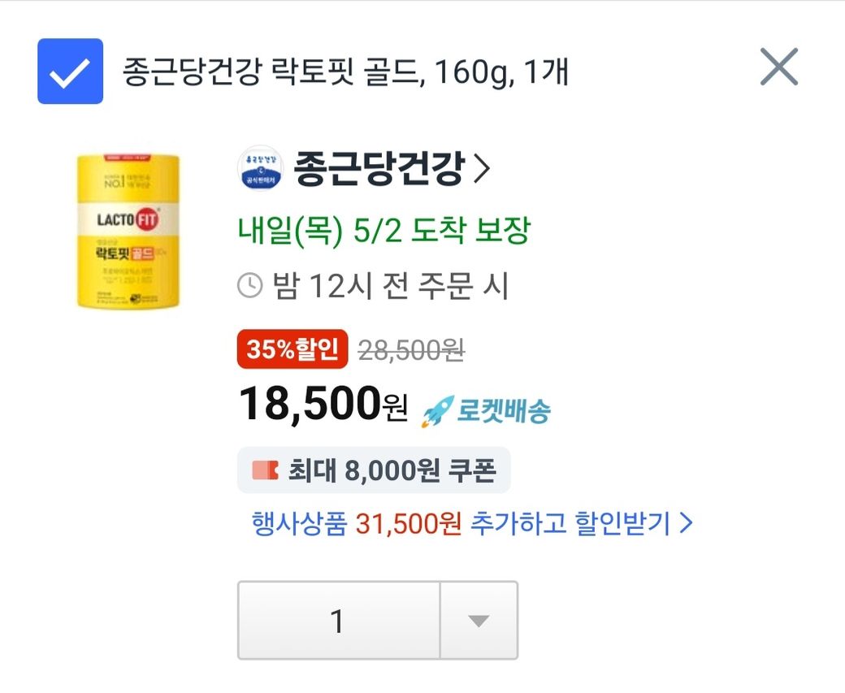Close the product item with X
Image resolution: width=845 pixels, height=693 pixels.
778,67
